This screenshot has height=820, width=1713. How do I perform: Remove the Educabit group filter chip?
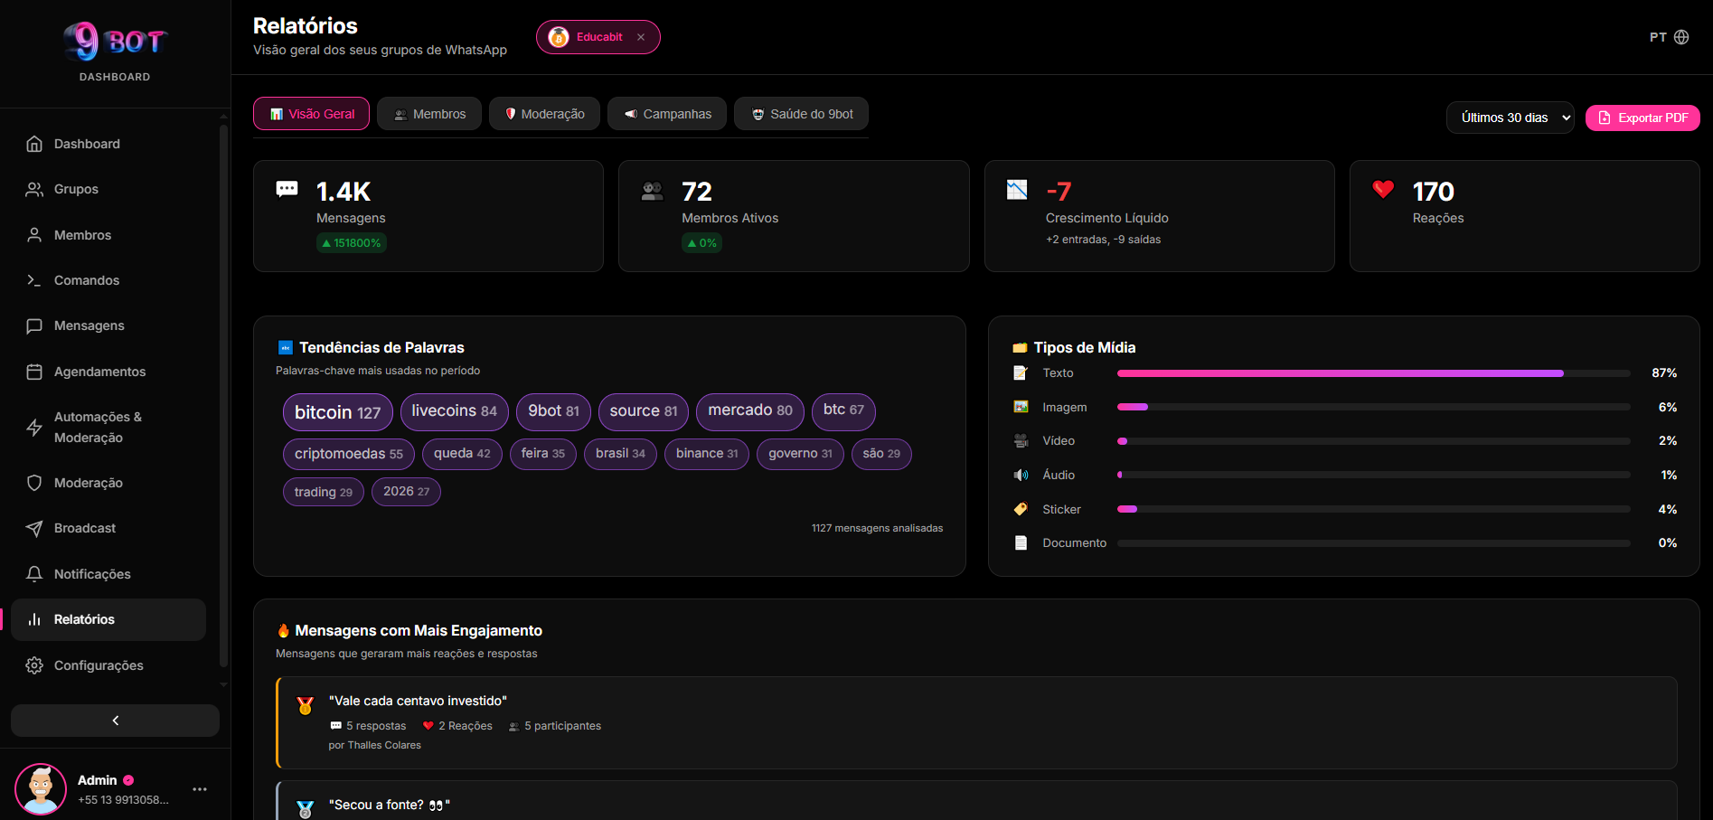click(x=641, y=37)
